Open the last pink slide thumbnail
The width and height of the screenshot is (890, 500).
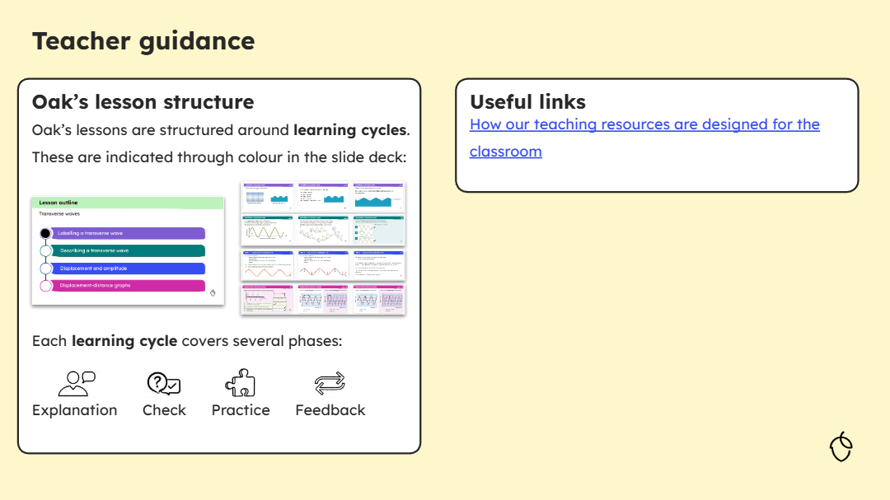click(379, 299)
